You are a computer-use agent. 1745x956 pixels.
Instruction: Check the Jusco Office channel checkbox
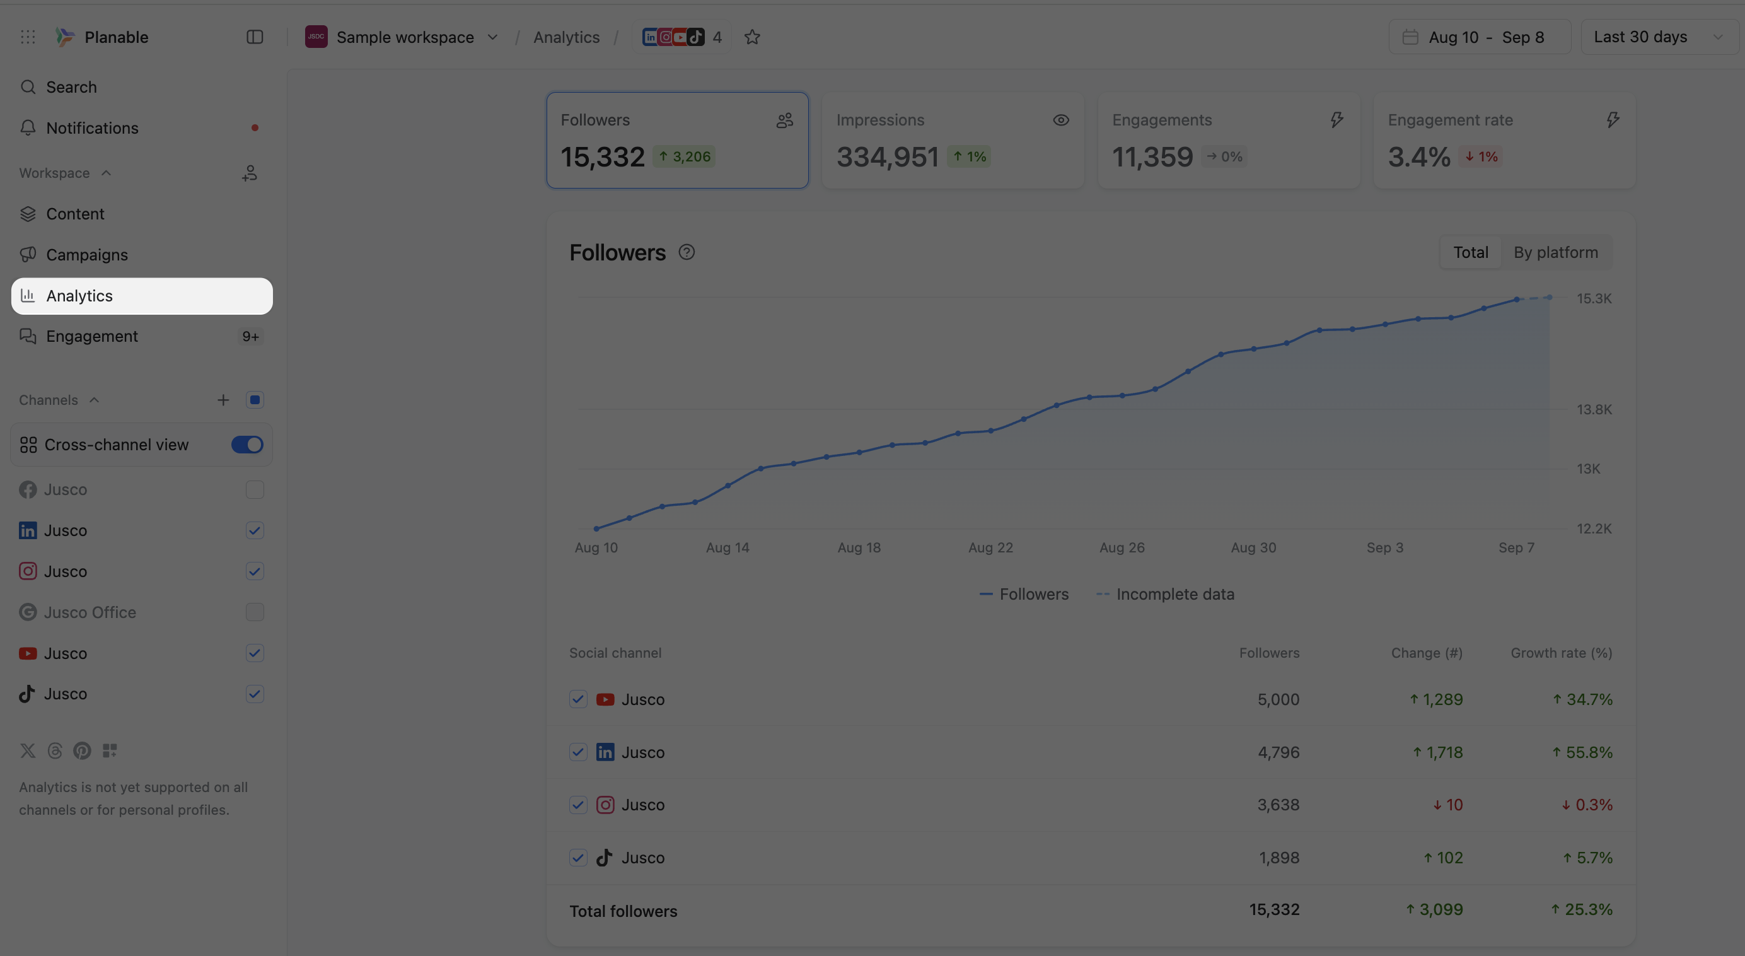(255, 612)
